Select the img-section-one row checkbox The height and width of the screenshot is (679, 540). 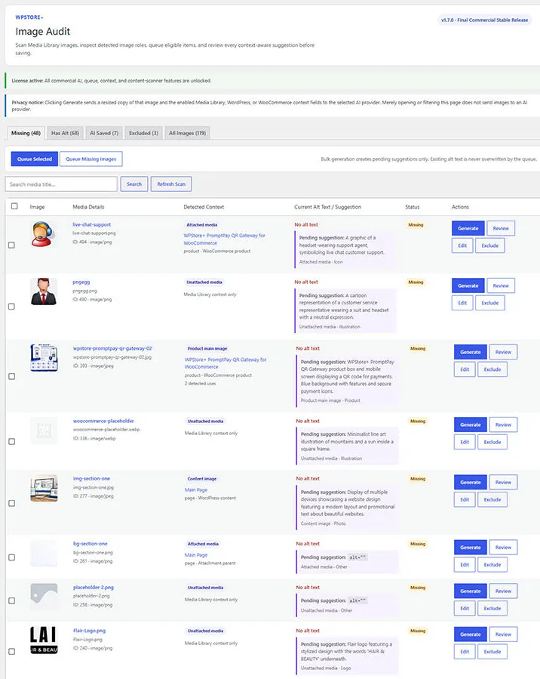coord(11,503)
